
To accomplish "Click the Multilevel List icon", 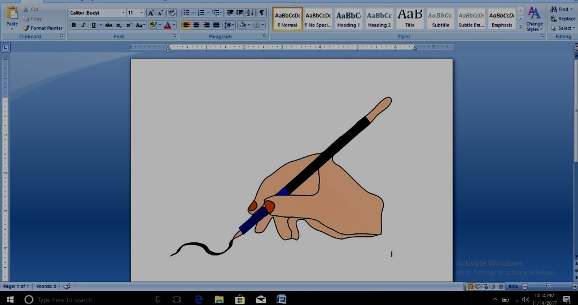I will pyautogui.click(x=216, y=13).
